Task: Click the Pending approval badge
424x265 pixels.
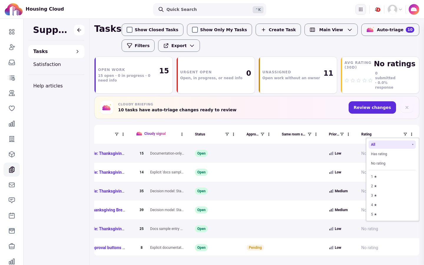Action: [255, 248]
